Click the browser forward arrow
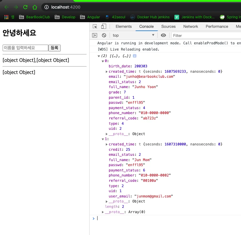 click(x=16, y=7)
